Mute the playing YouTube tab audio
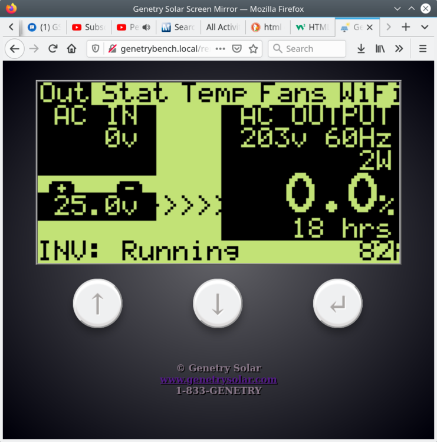 (x=146, y=27)
